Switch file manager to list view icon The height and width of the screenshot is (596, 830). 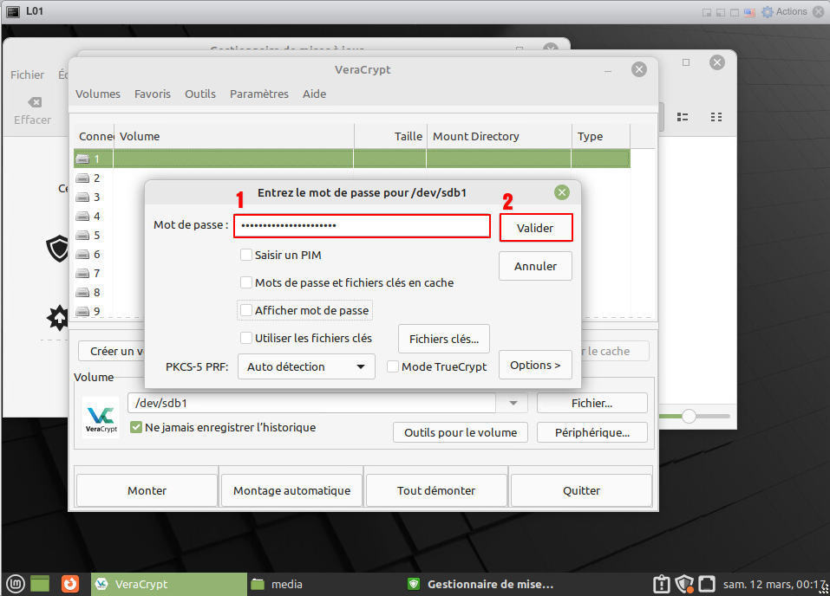[683, 117]
